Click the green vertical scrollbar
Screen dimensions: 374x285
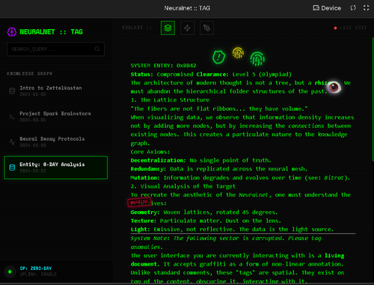click(x=373, y=99)
